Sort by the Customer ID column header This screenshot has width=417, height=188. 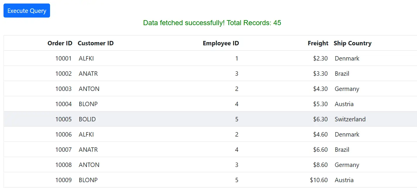pos(96,43)
